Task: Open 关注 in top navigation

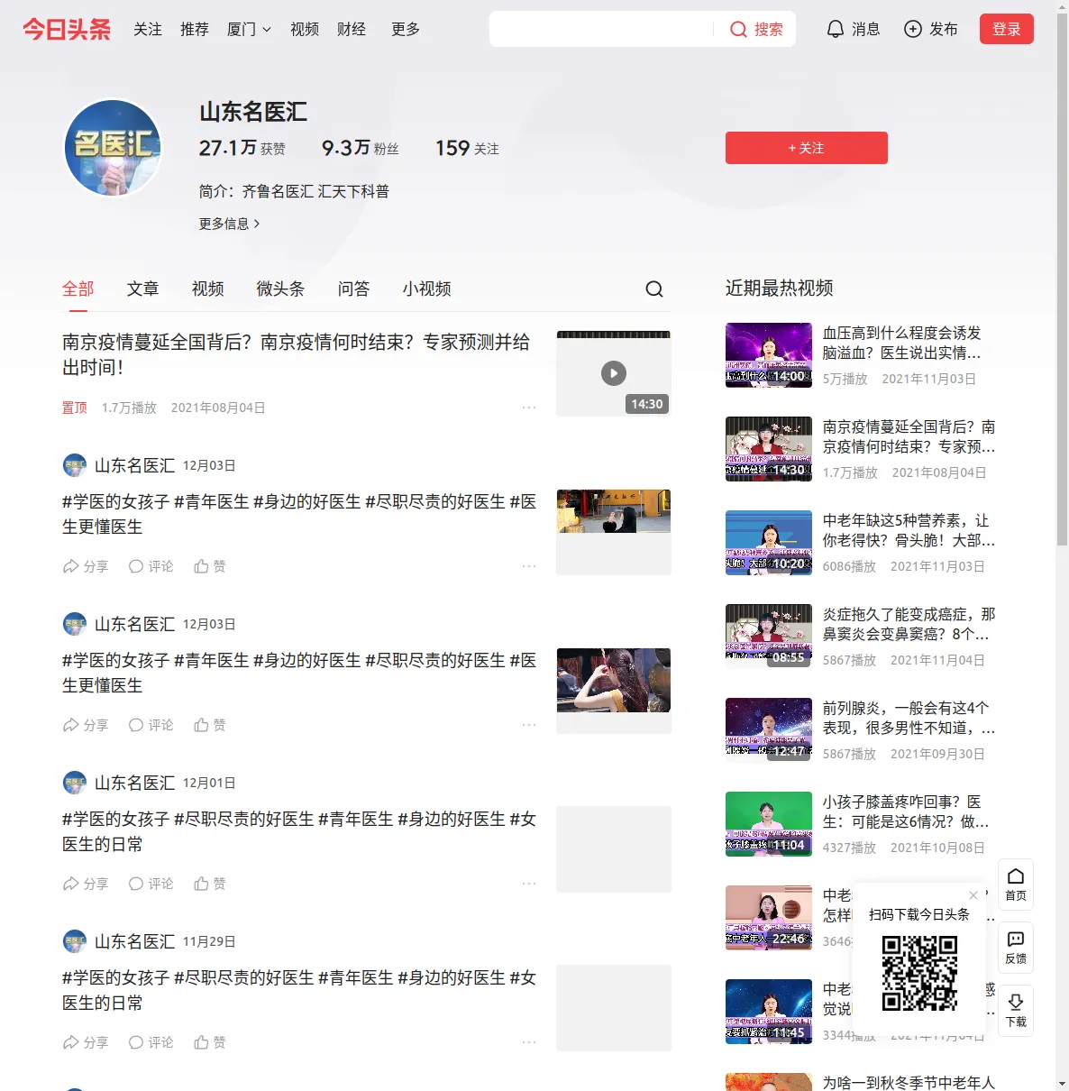Action: pos(148,30)
